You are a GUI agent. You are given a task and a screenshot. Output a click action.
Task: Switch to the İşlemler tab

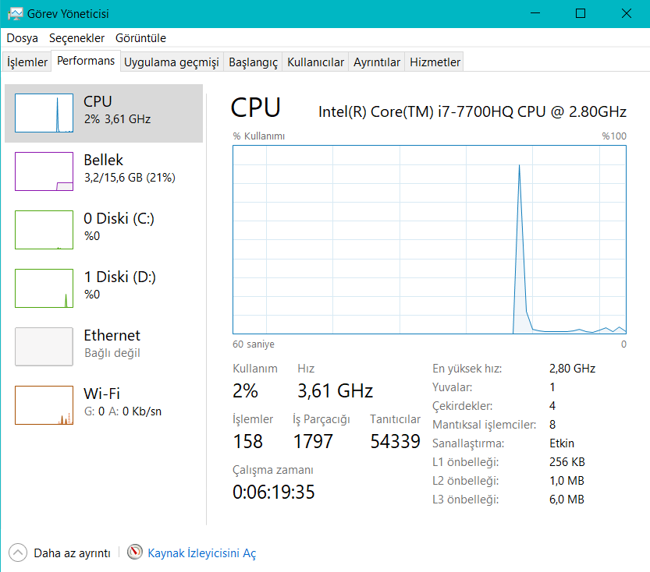pos(27,62)
